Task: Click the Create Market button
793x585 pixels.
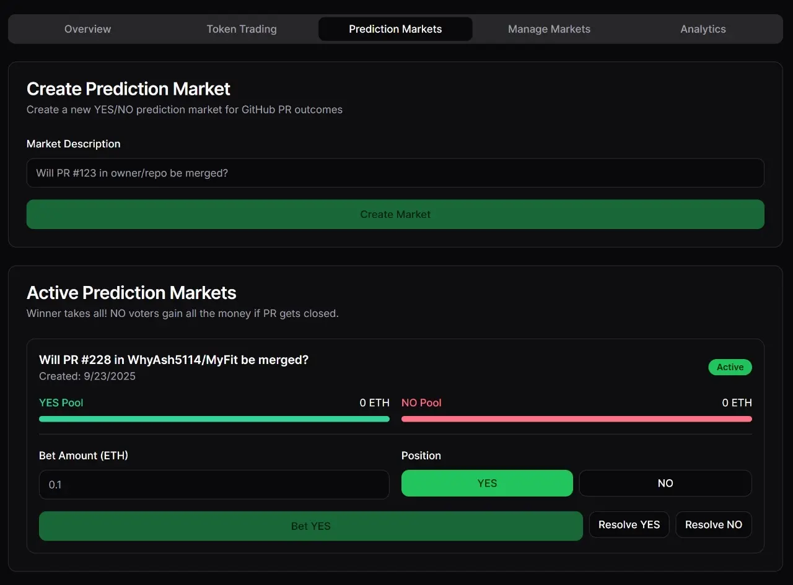Action: [x=395, y=214]
